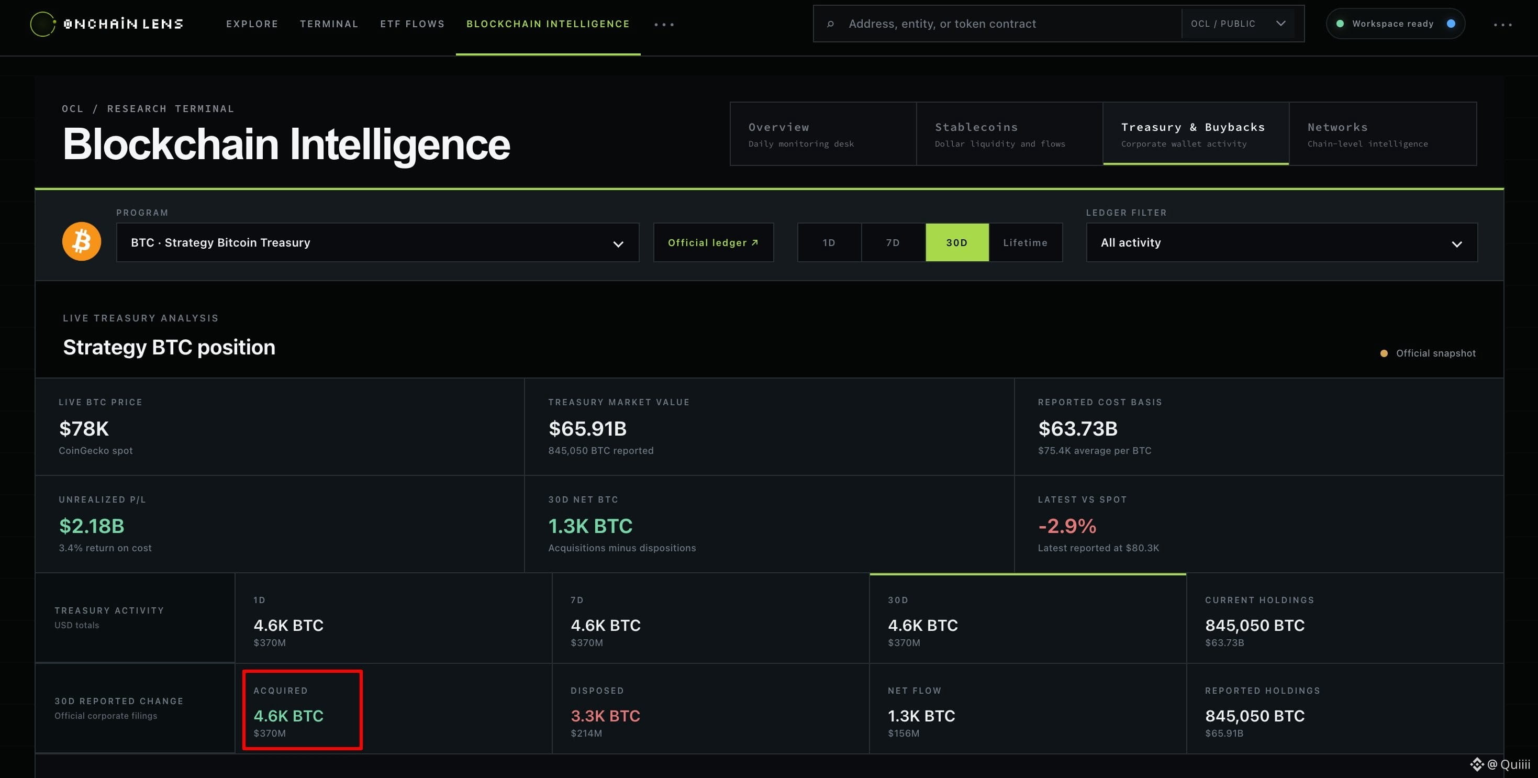Open the nav bar more-options dots
Viewport: 1538px width, 778px height.
click(664, 25)
